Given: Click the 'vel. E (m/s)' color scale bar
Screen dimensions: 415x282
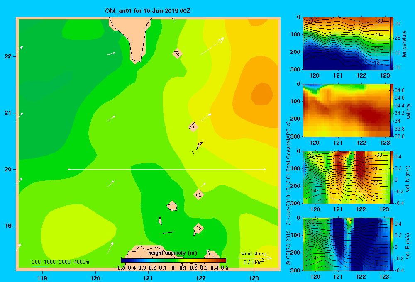Looking at the screenshot, I should point(392,244).
